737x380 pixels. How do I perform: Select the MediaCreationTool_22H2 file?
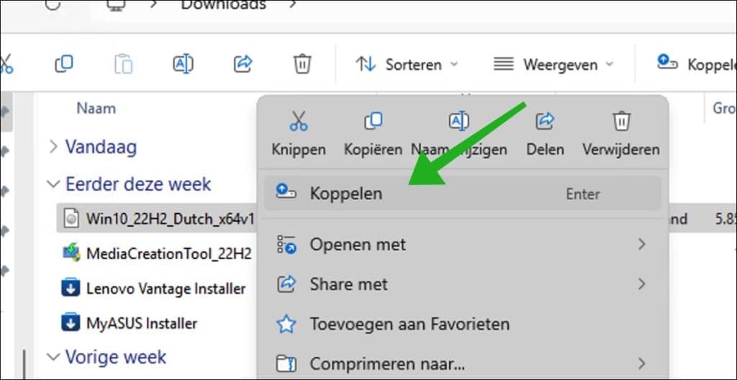point(168,254)
